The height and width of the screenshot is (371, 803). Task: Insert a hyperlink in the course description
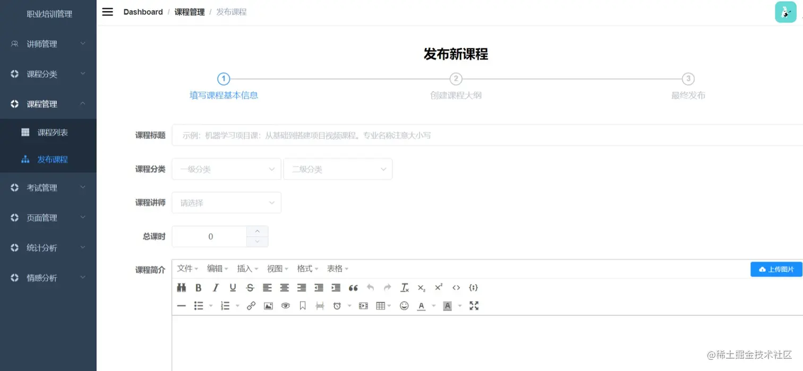pyautogui.click(x=251, y=306)
